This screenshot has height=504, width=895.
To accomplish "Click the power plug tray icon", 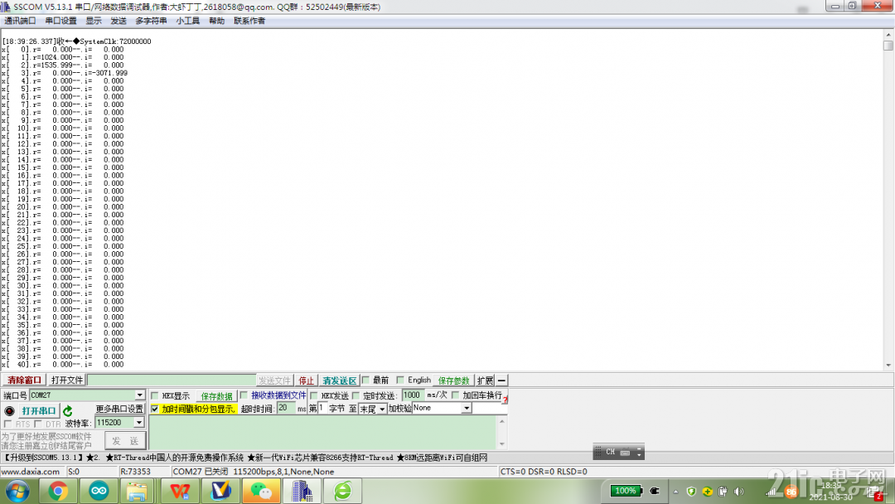I will 655,491.
